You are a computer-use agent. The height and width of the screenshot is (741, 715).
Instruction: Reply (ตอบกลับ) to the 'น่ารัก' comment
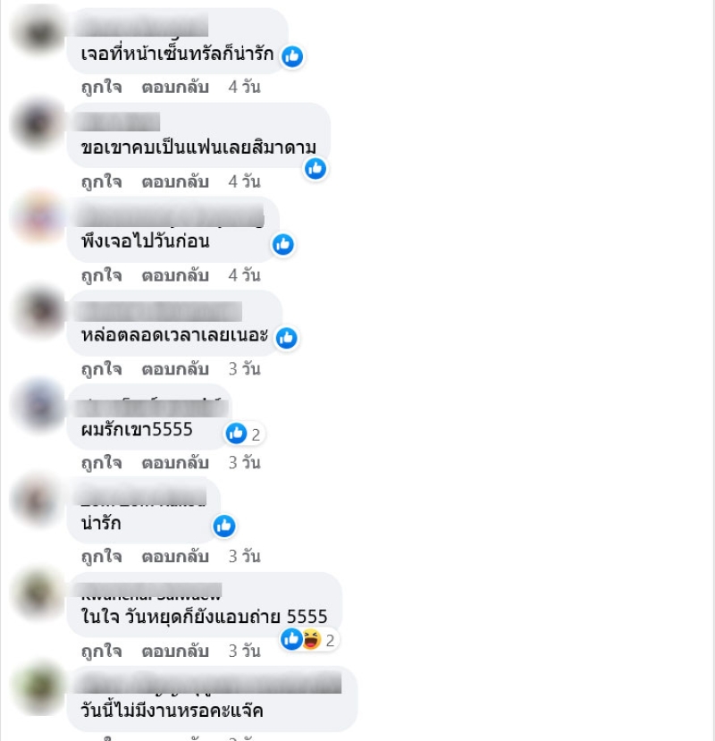pyautogui.click(x=175, y=556)
